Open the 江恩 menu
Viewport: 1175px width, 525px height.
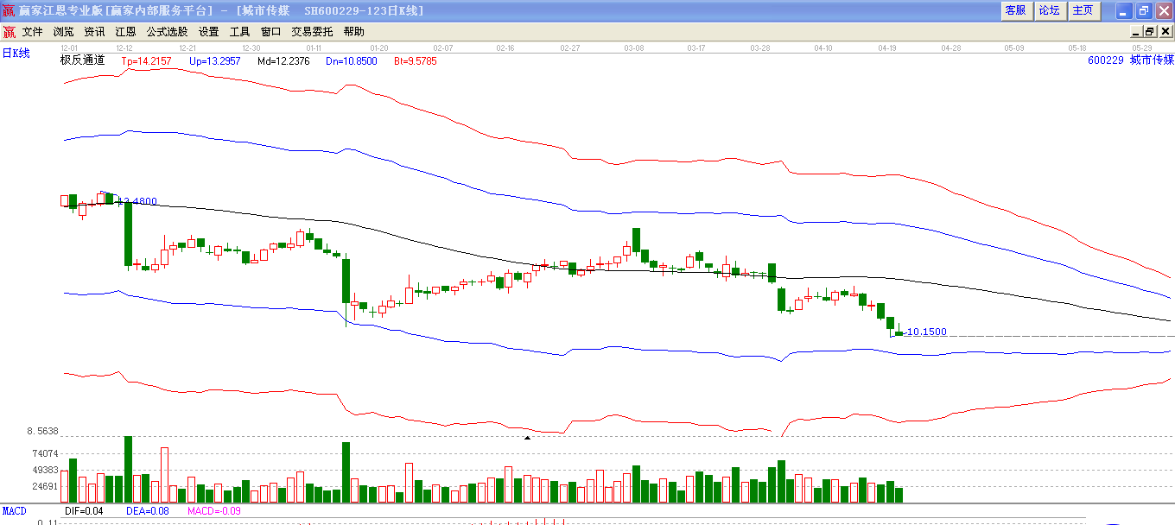[126, 32]
